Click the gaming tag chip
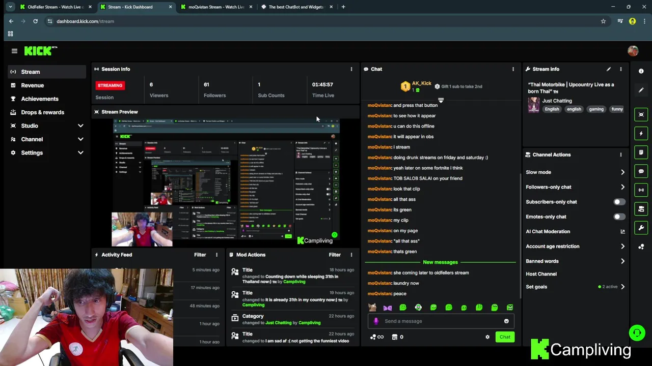The height and width of the screenshot is (366, 652). [x=596, y=109]
